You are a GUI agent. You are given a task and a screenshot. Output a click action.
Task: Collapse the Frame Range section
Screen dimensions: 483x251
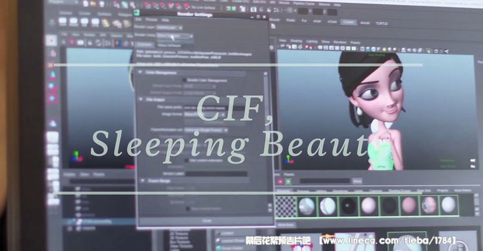pyautogui.click(x=142, y=180)
